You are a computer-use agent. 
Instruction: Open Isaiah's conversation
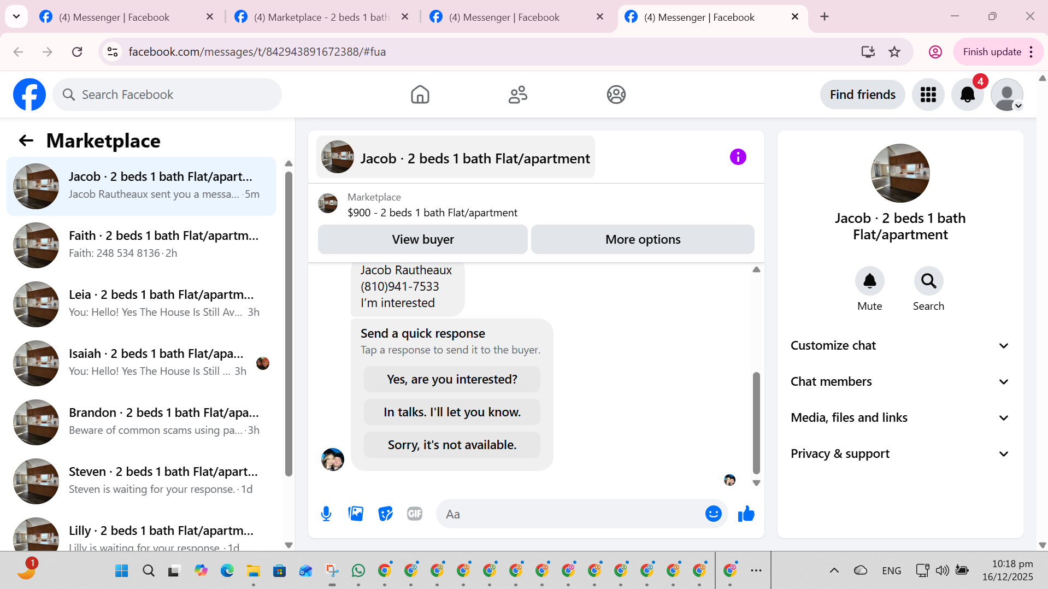pyautogui.click(x=142, y=363)
